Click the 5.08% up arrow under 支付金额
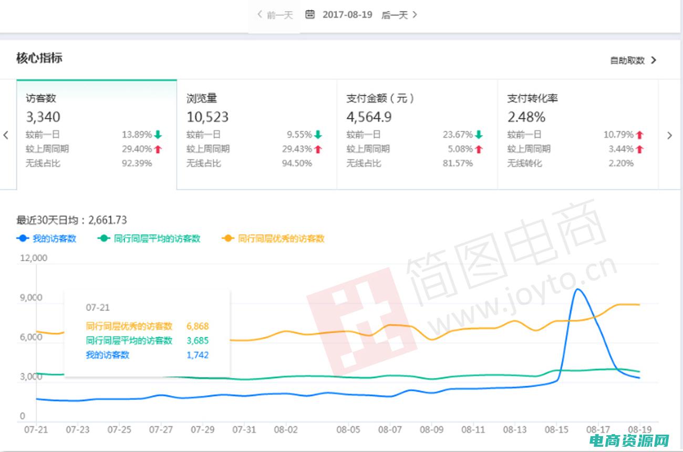 pyautogui.click(x=478, y=149)
